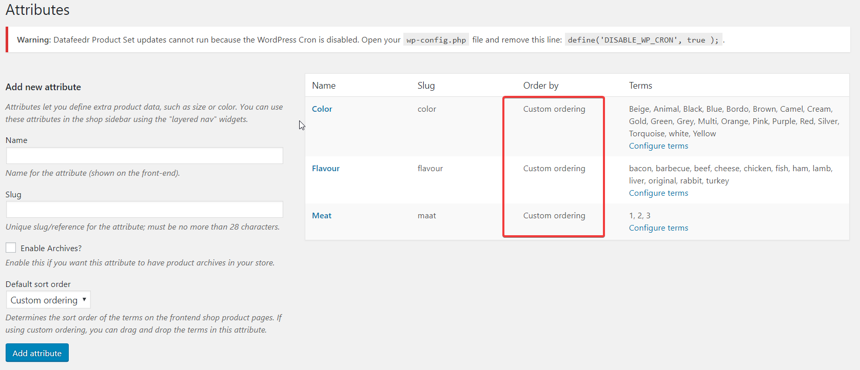This screenshot has width=860, height=370.
Task: Click Custom ordering in the Color row
Action: click(554, 109)
